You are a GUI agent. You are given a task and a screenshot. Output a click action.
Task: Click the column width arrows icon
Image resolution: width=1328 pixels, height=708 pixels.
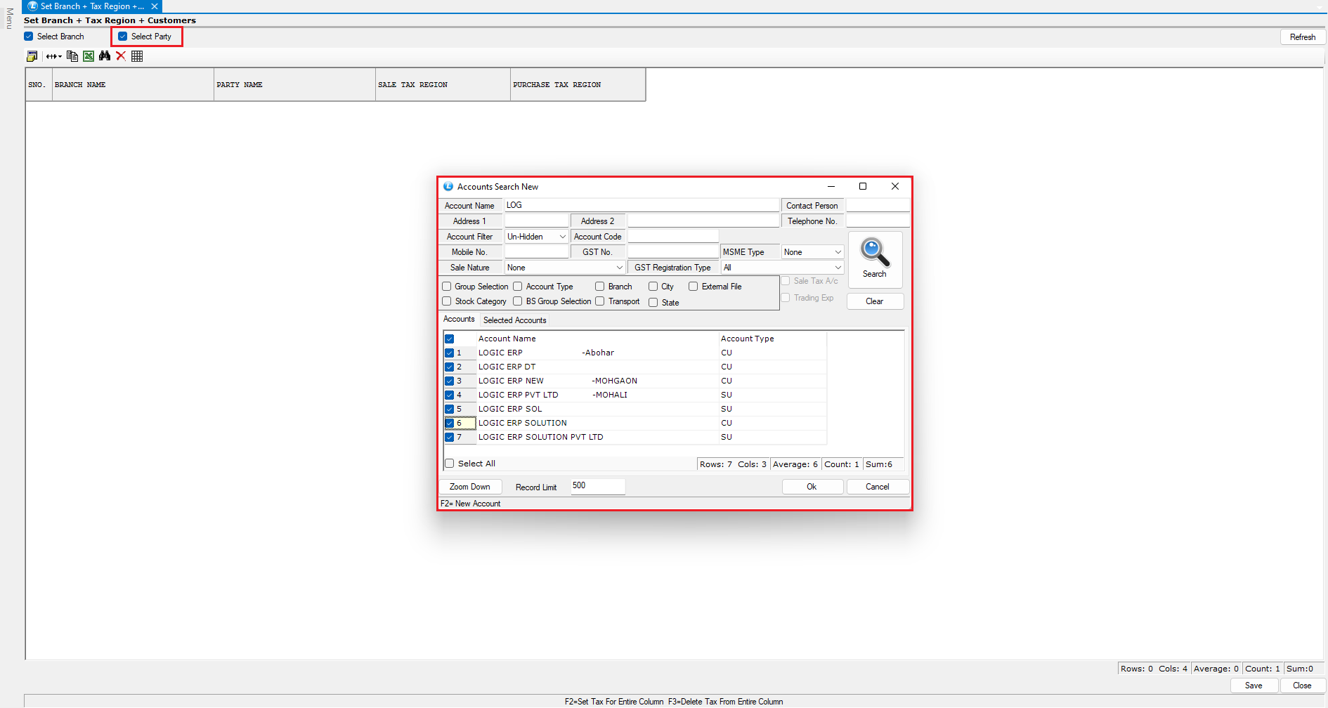click(x=53, y=56)
